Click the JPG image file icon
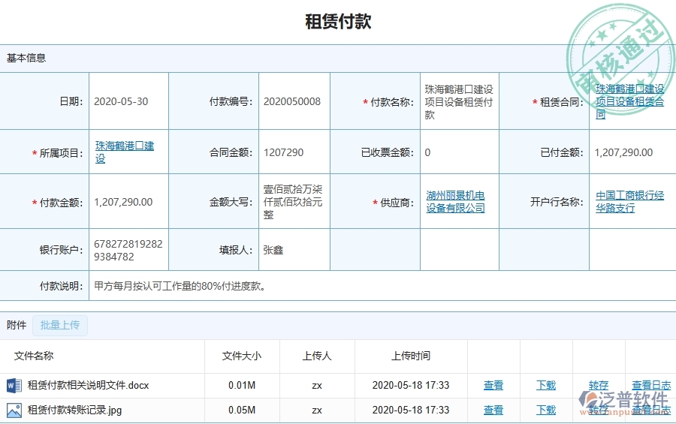The height and width of the screenshot is (424, 676). click(x=14, y=410)
